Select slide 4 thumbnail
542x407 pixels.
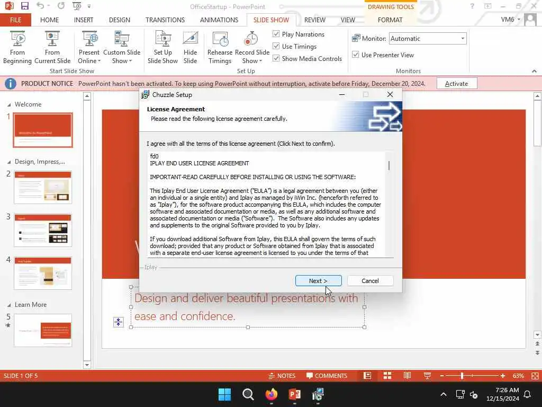[x=43, y=273]
